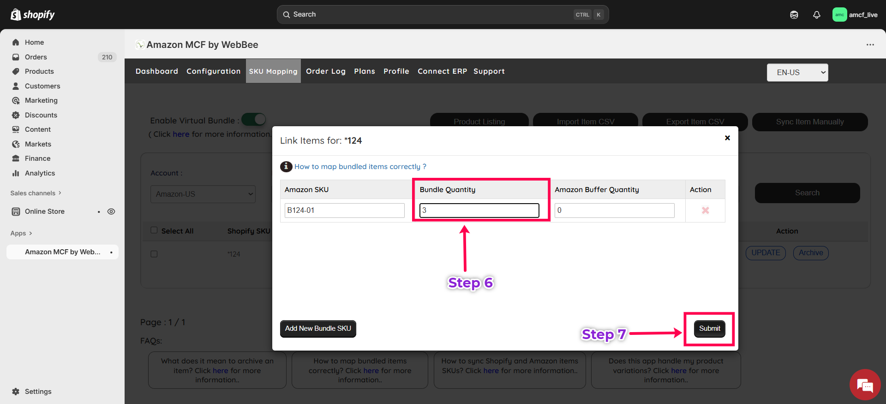Open the EN-US language dropdown

point(797,72)
